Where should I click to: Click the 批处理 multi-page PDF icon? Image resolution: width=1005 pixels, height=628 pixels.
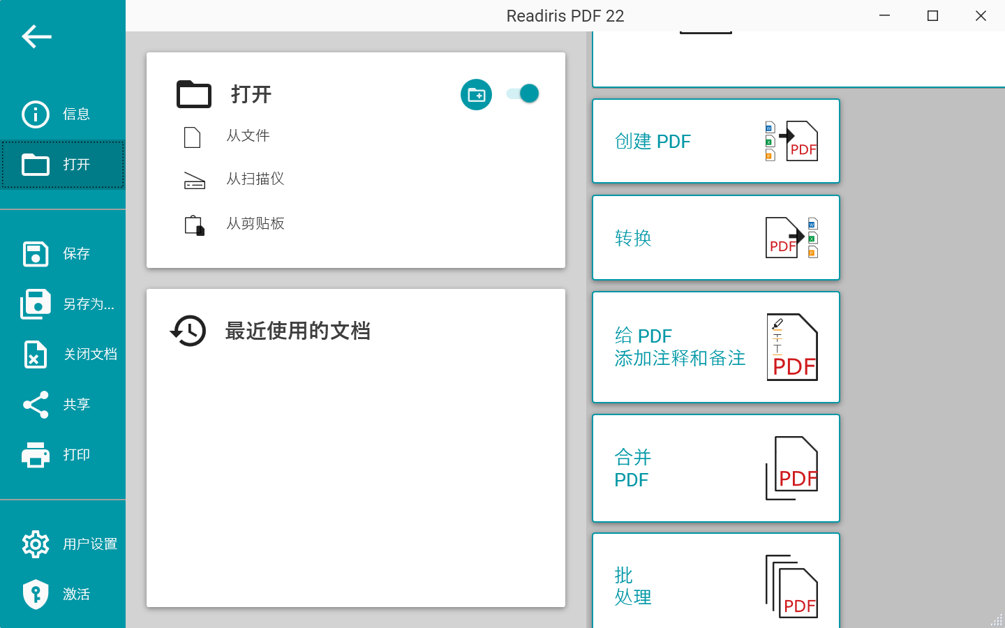[x=791, y=586]
